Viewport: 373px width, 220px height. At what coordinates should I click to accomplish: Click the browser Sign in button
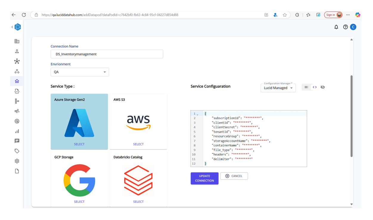pos(333,15)
